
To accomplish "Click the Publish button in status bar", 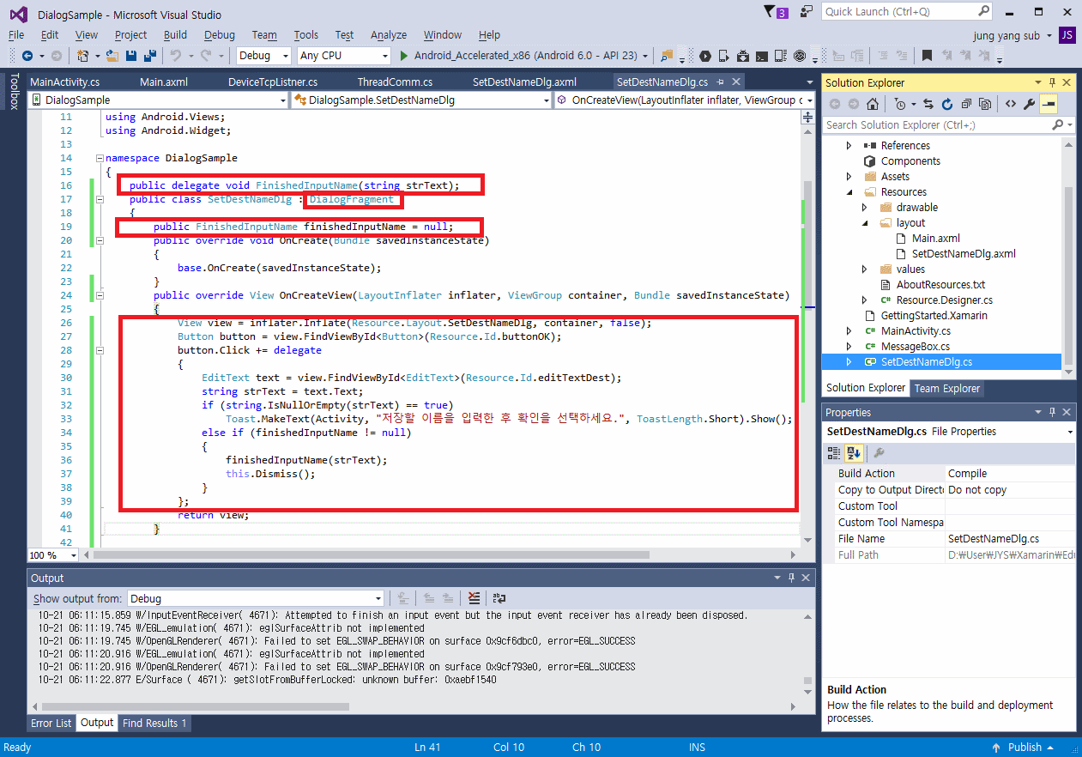I will pos(1025,747).
